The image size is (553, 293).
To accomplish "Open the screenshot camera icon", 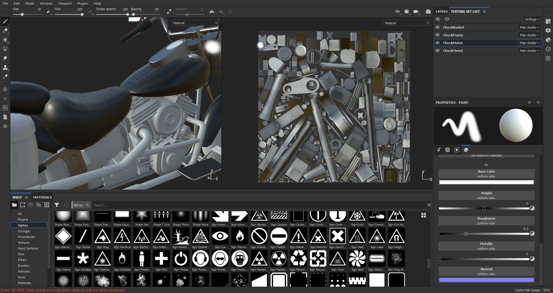I will click(428, 12).
